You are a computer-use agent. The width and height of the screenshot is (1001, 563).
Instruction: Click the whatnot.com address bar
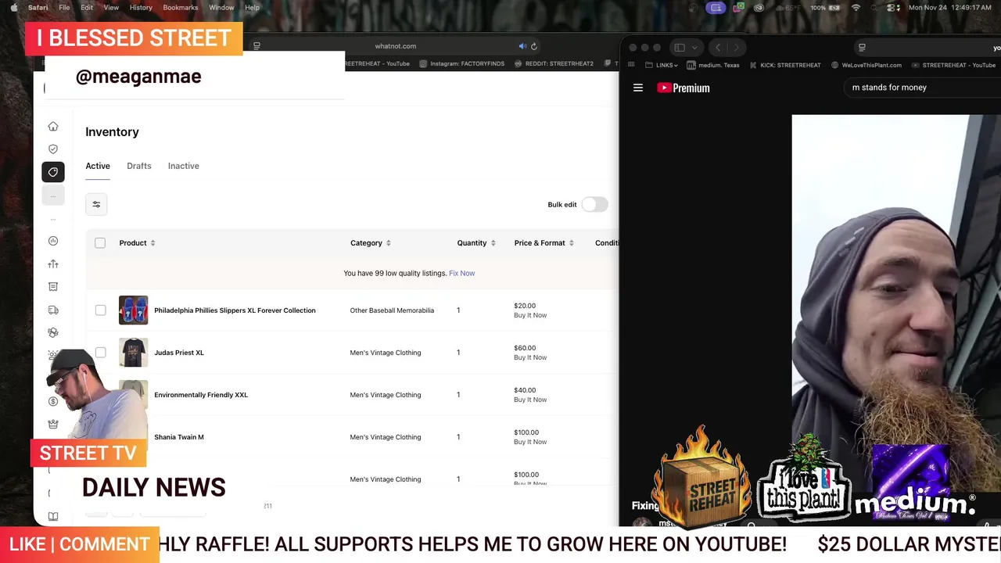point(396,46)
